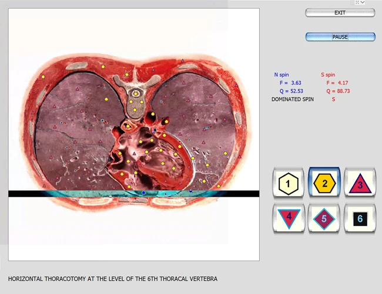Image resolution: width=382 pixels, height=294 pixels.
Task: Pause the scan with the PAUSE button
Action: click(x=340, y=37)
